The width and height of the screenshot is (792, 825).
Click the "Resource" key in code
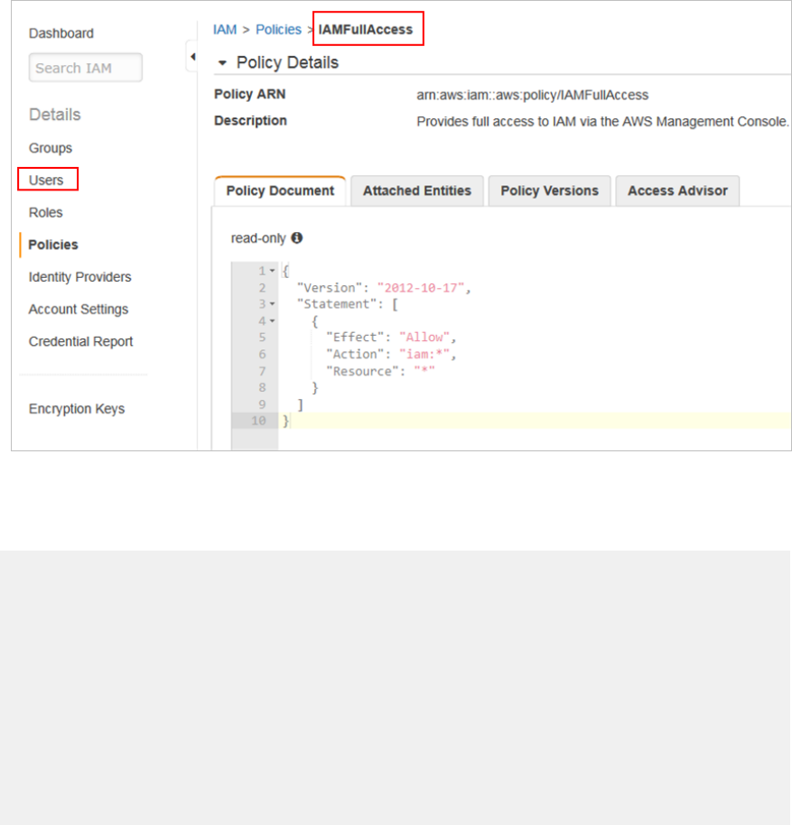coord(362,371)
